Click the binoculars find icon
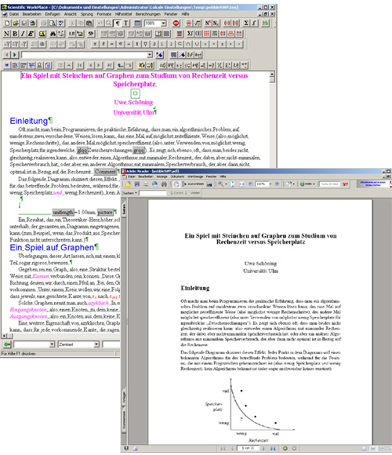 (53, 34)
